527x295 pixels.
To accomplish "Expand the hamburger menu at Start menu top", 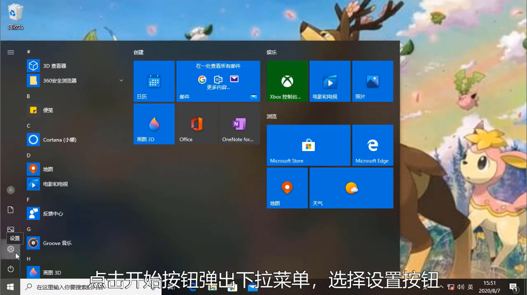I will tap(11, 52).
